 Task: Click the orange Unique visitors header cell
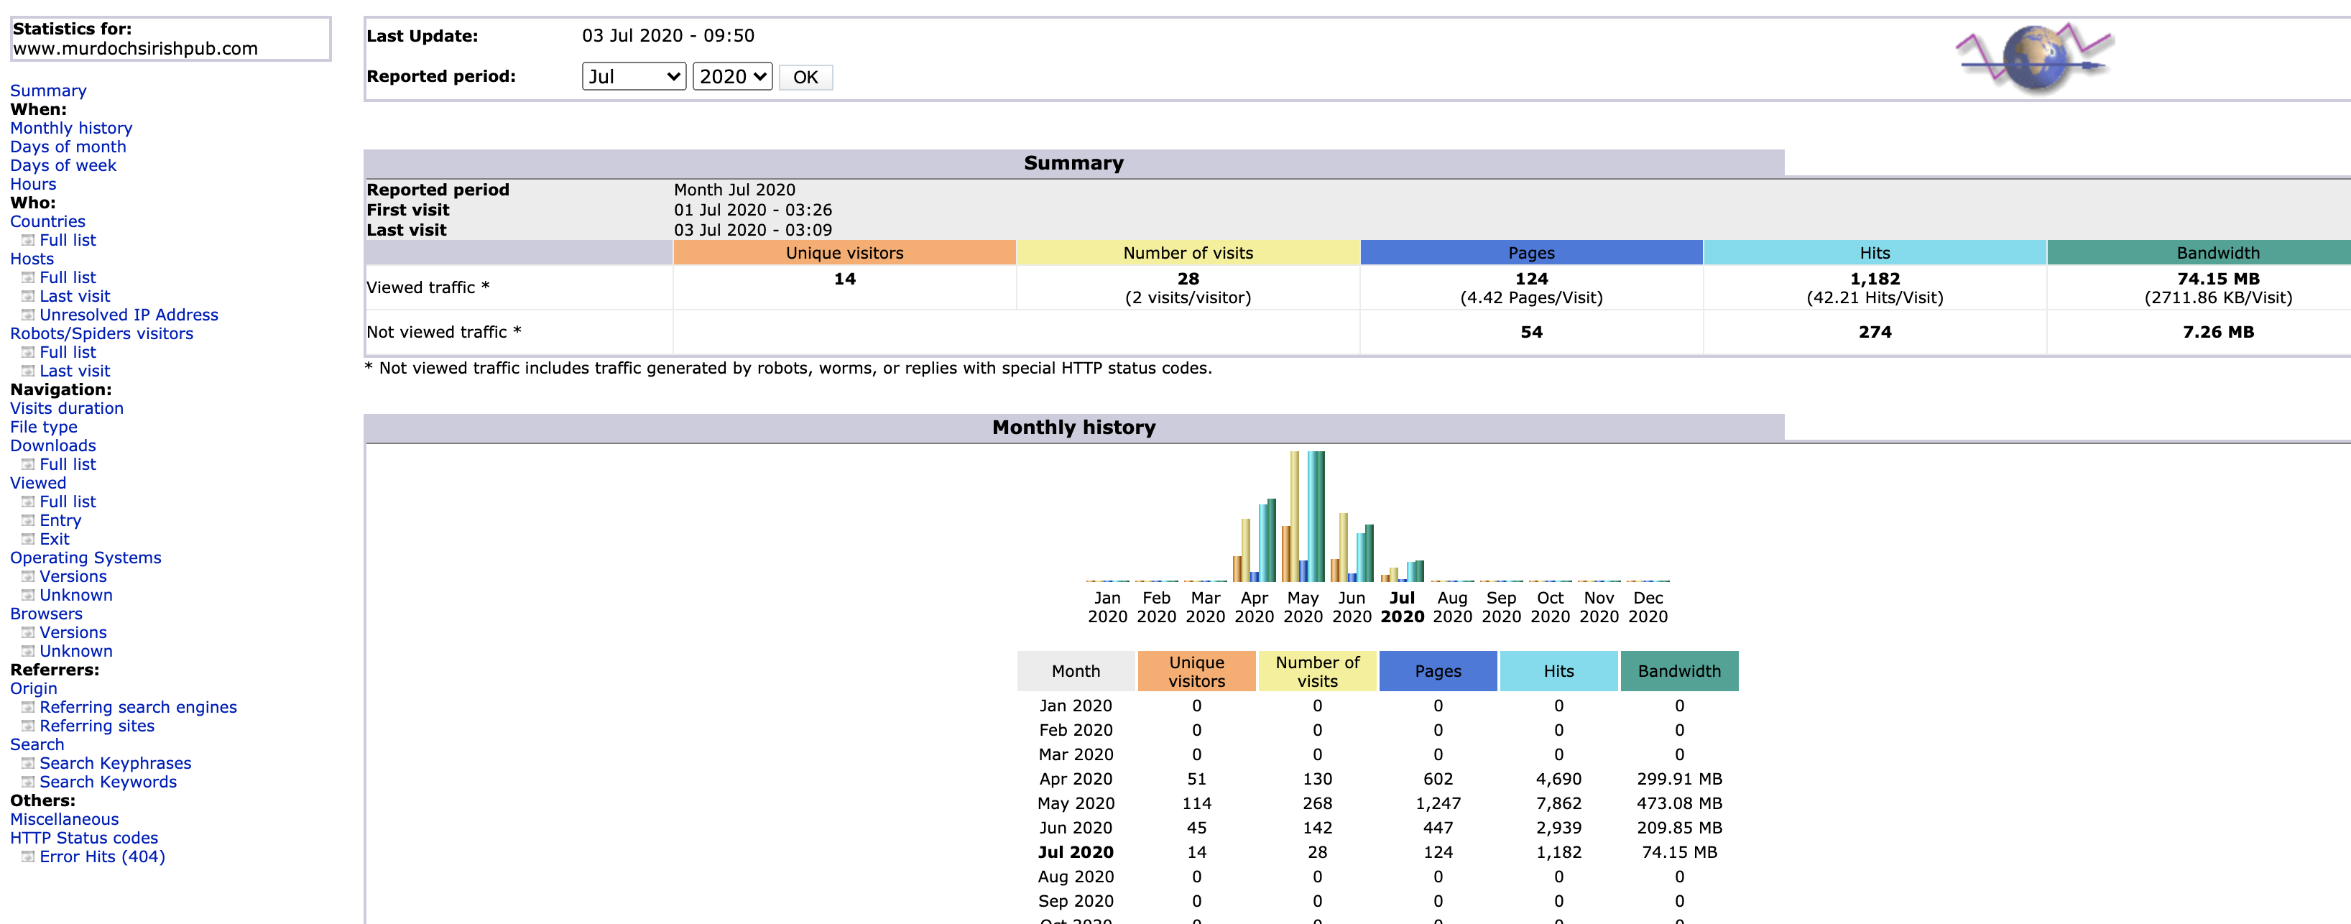coord(844,253)
